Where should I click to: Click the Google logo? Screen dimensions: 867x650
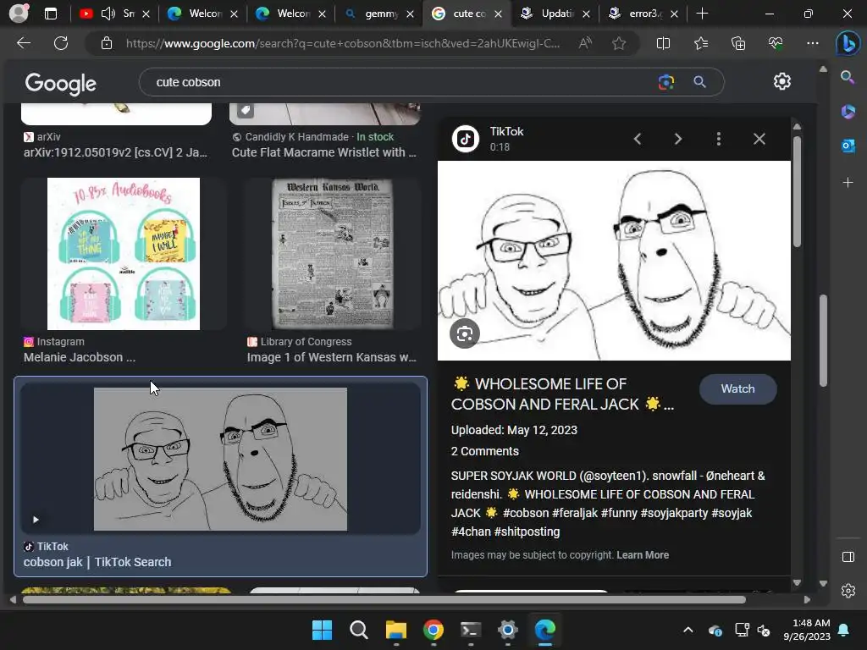coord(60,84)
